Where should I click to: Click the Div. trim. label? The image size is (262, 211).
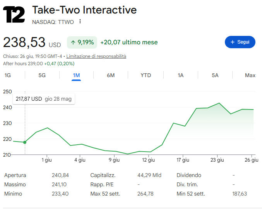(187, 184)
